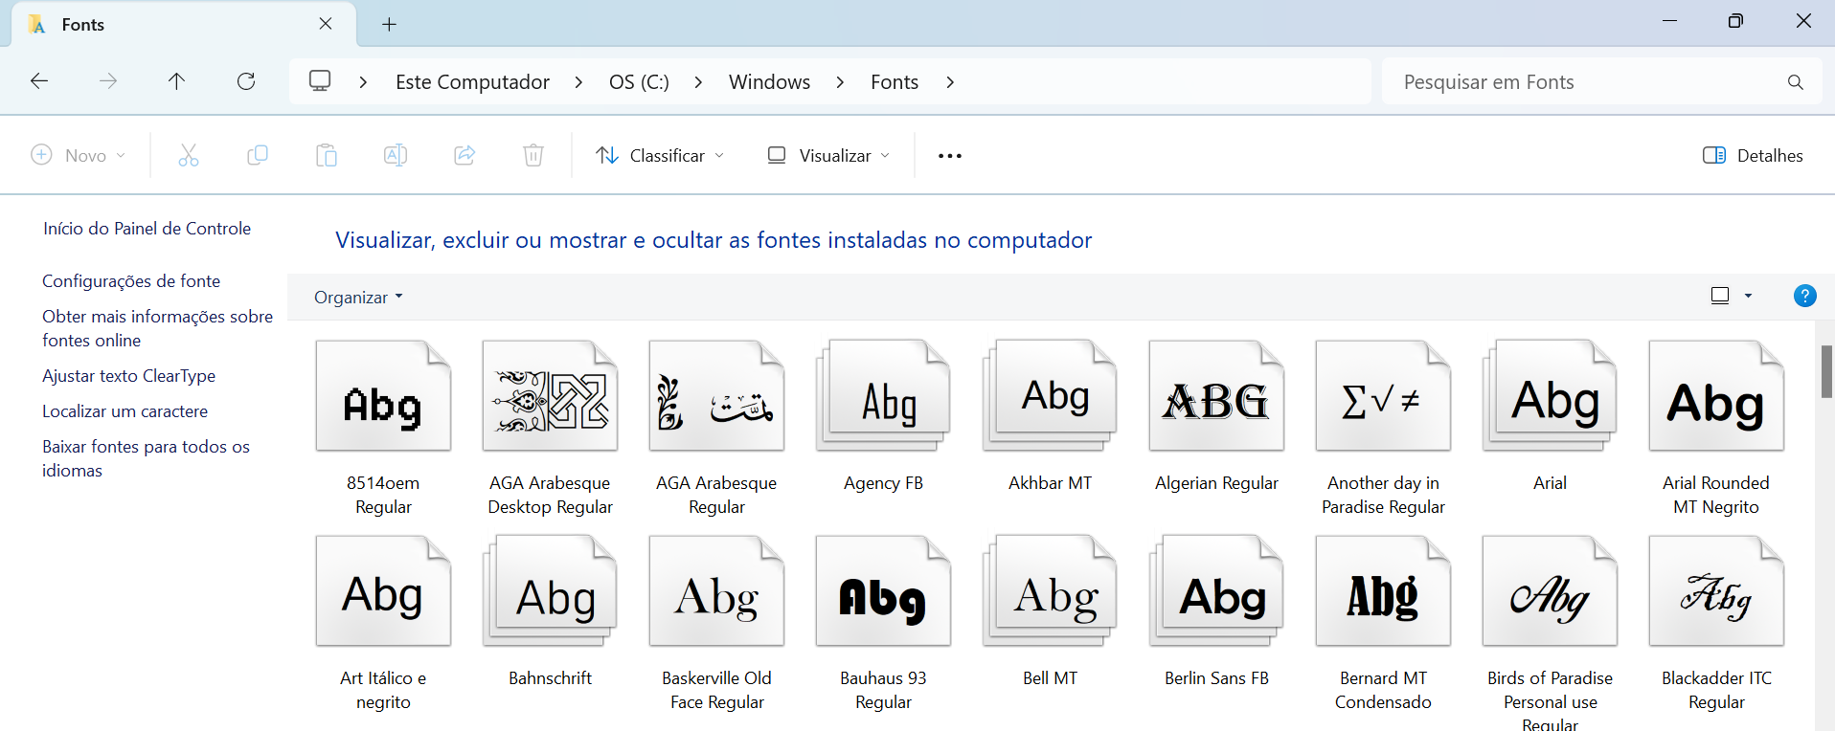Go back with the back arrow

[39, 81]
